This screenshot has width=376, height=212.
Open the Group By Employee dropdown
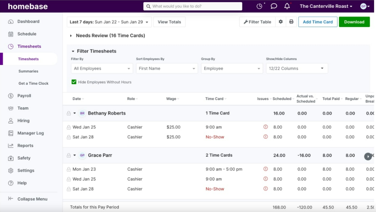[232, 68]
